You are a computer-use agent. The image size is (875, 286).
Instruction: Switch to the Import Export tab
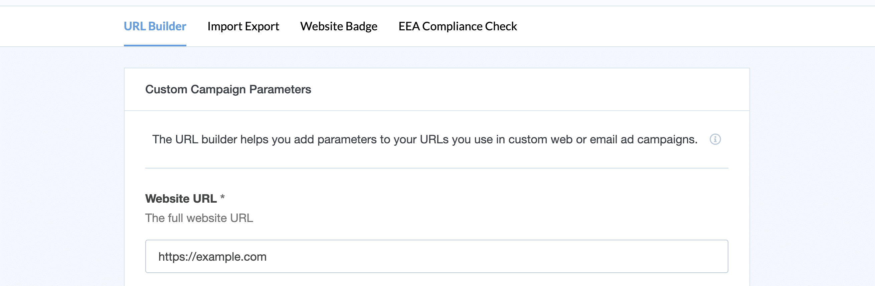243,26
